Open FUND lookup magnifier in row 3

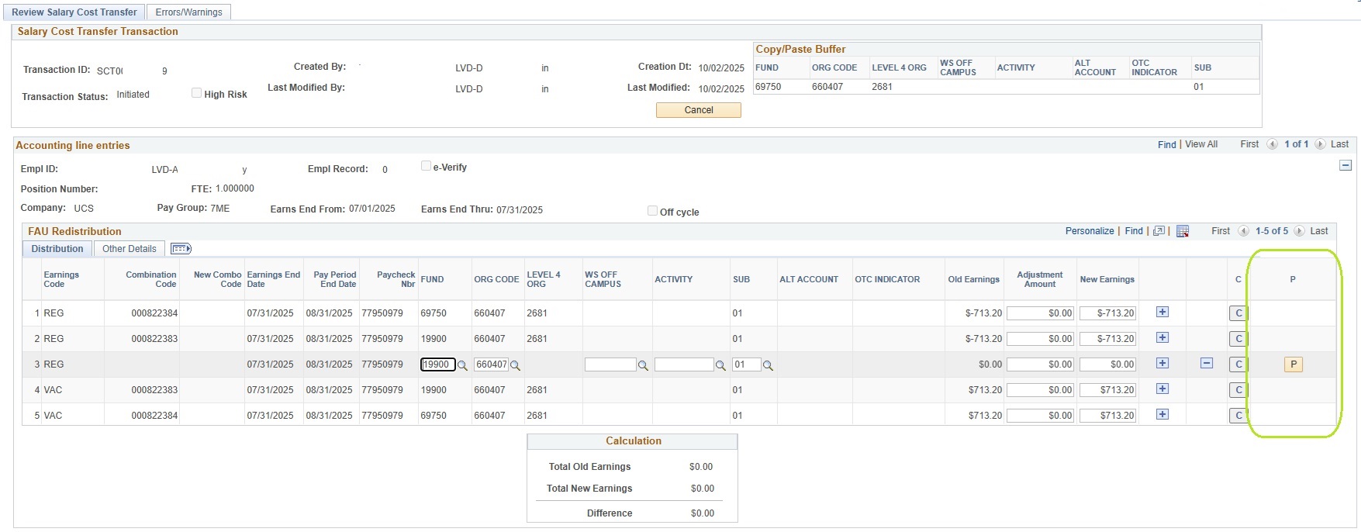tap(462, 365)
